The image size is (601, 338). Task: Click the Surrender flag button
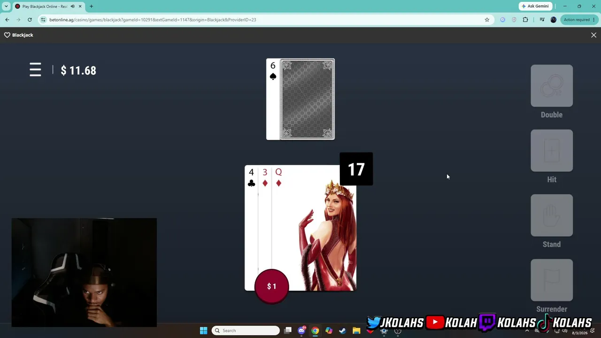pos(552,280)
